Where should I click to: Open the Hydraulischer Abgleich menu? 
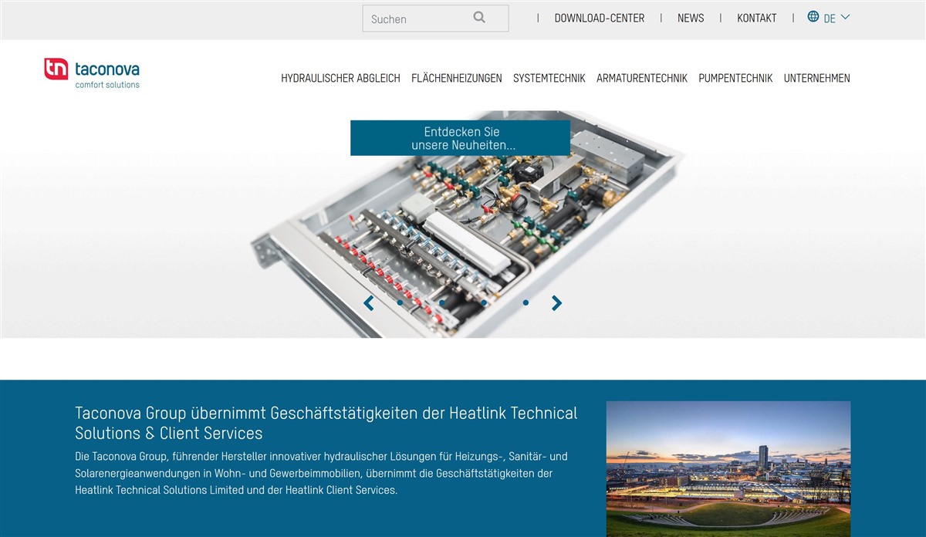(x=340, y=78)
